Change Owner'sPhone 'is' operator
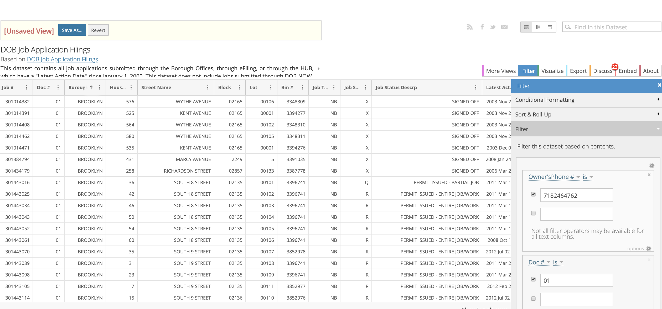662x309 pixels. tap(588, 177)
